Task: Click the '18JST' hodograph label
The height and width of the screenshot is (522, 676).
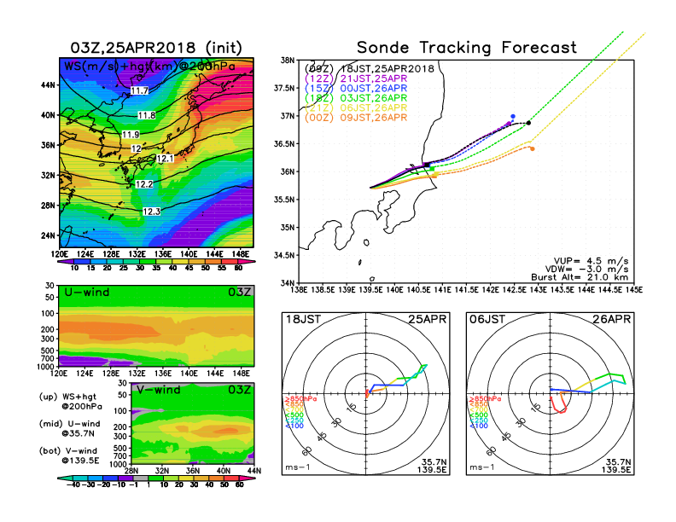Action: (x=303, y=319)
